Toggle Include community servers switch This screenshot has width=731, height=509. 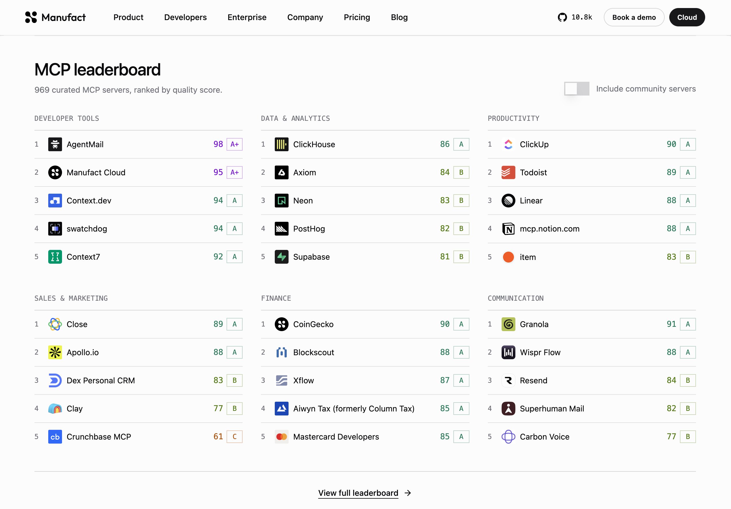tap(576, 89)
